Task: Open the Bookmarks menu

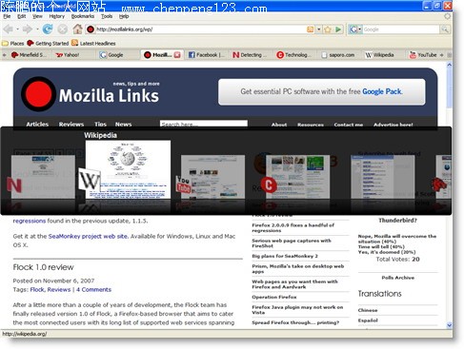Action: pyautogui.click(x=83, y=16)
